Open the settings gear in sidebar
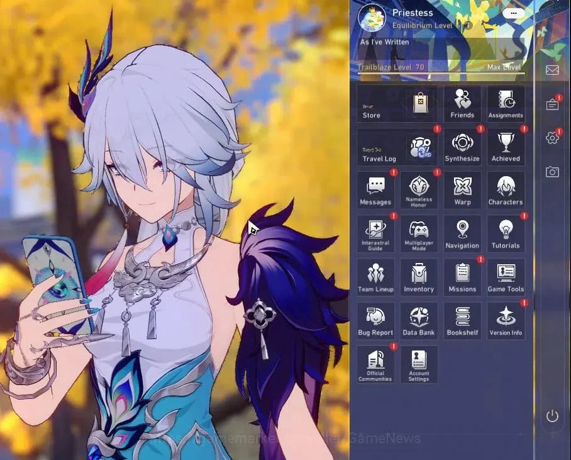 tap(552, 138)
